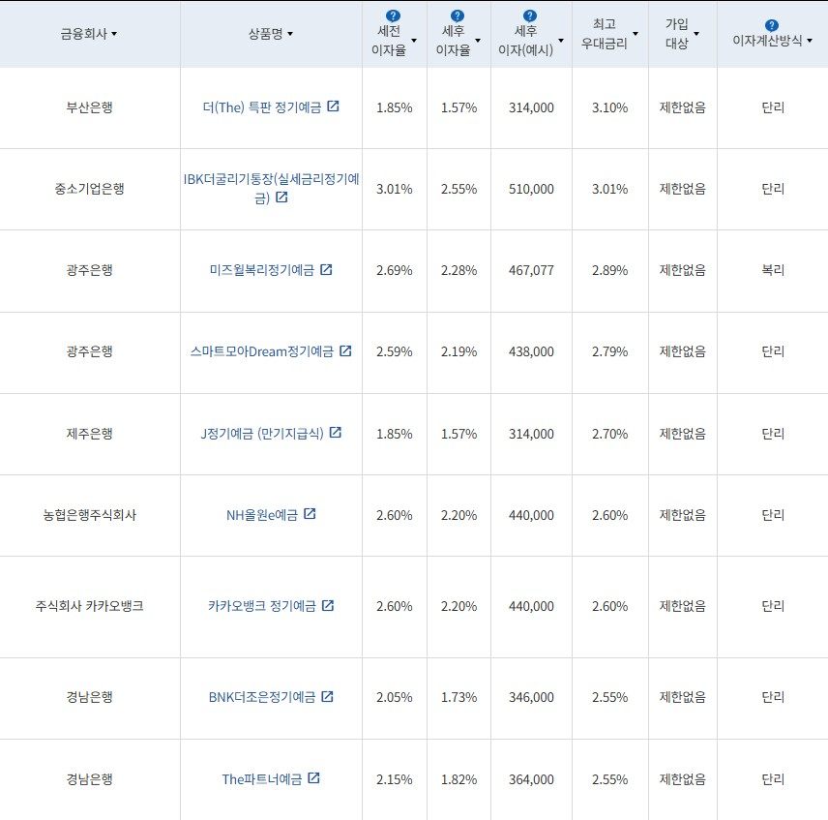This screenshot has width=828, height=820.
Task: Open the 미즈월복리정기예금 product link
Action: [263, 271]
